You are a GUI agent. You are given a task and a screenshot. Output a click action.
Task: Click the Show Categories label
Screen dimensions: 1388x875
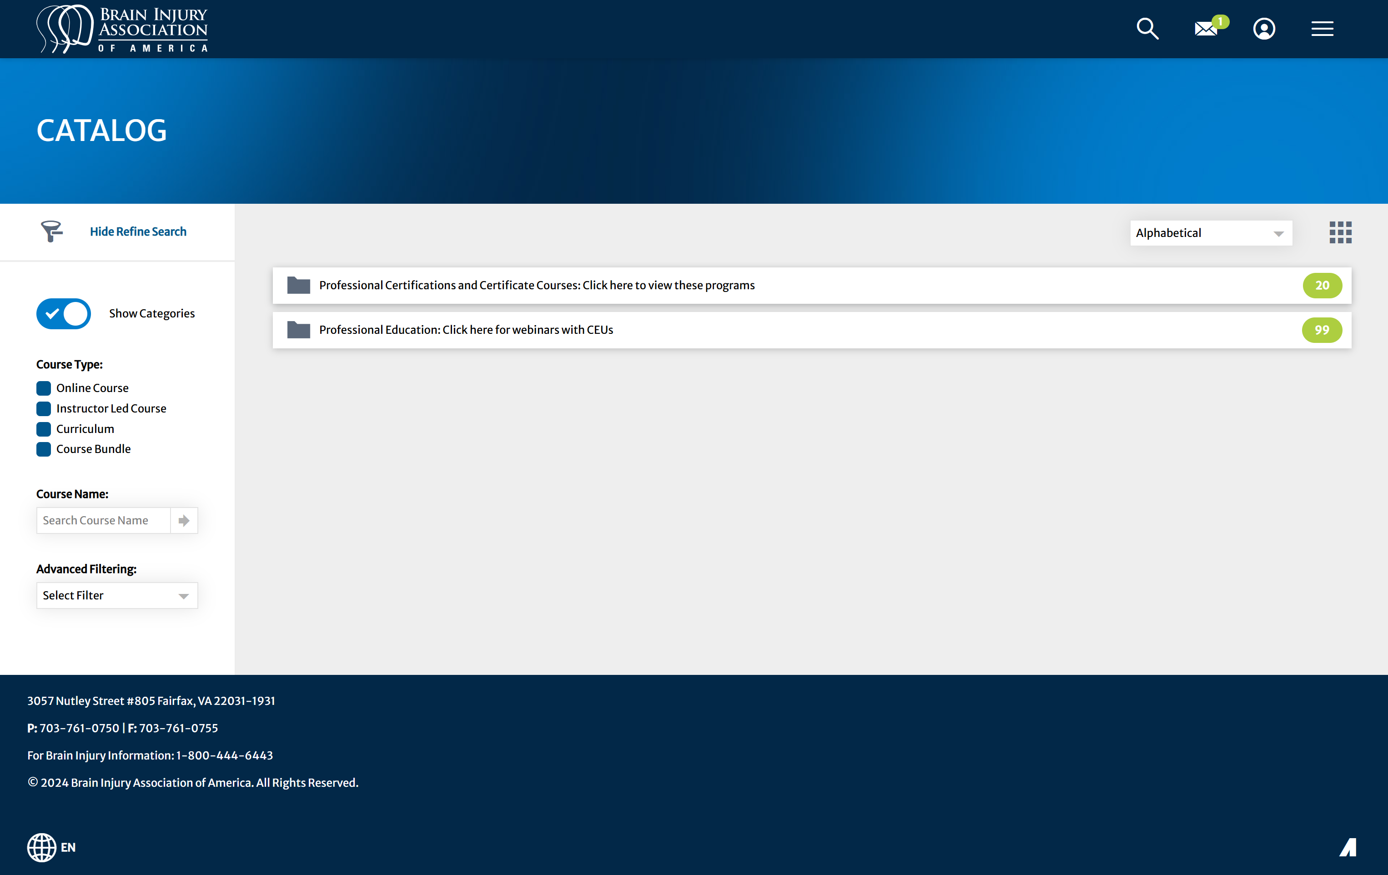coord(152,313)
